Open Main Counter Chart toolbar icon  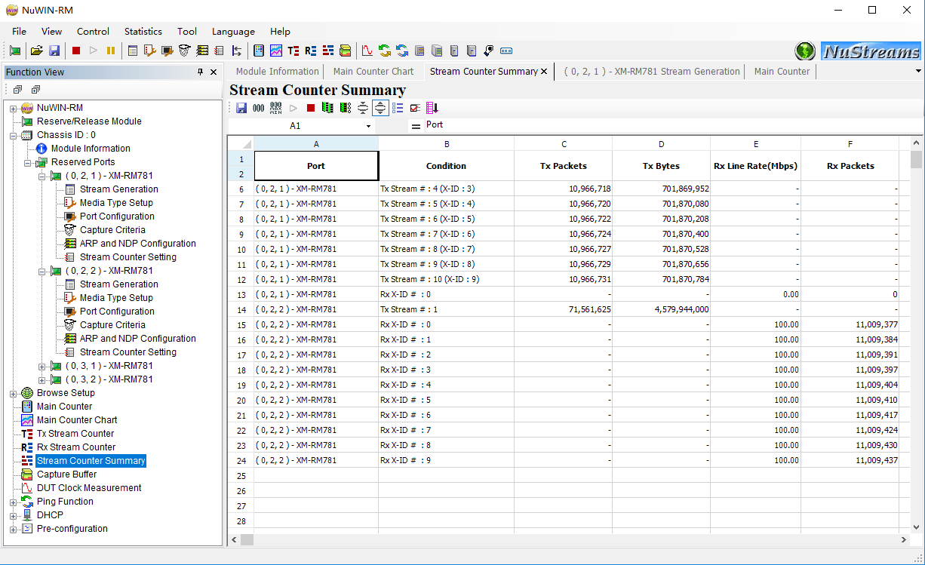coord(276,51)
